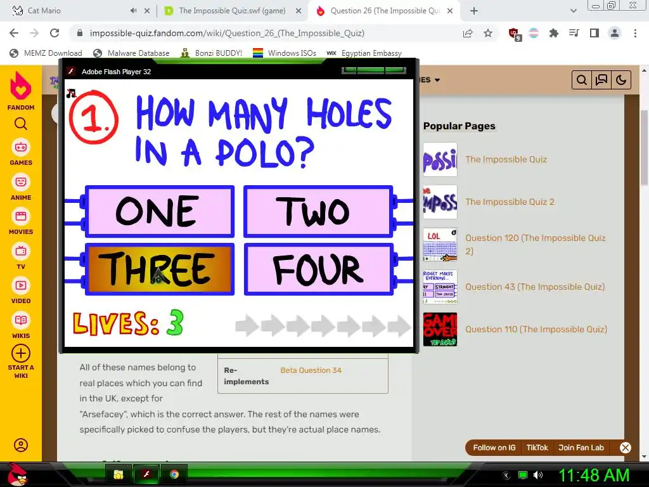Open the Games section in sidebar
The width and height of the screenshot is (649, 487).
point(21,152)
